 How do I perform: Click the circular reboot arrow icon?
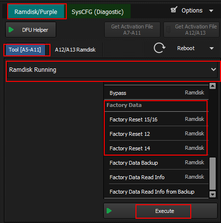point(159,48)
